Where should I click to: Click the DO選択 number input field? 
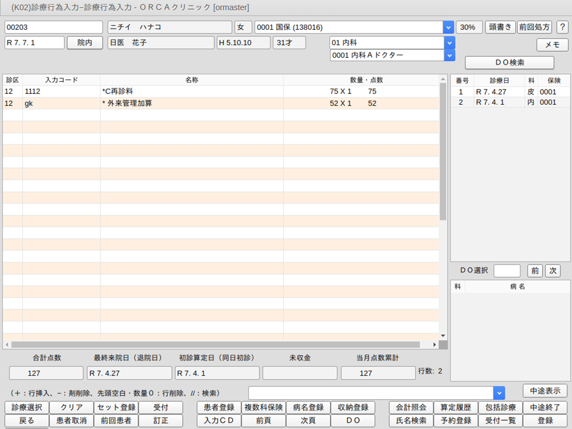pyautogui.click(x=507, y=270)
